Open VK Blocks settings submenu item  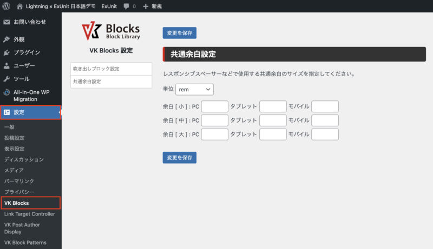(17, 203)
